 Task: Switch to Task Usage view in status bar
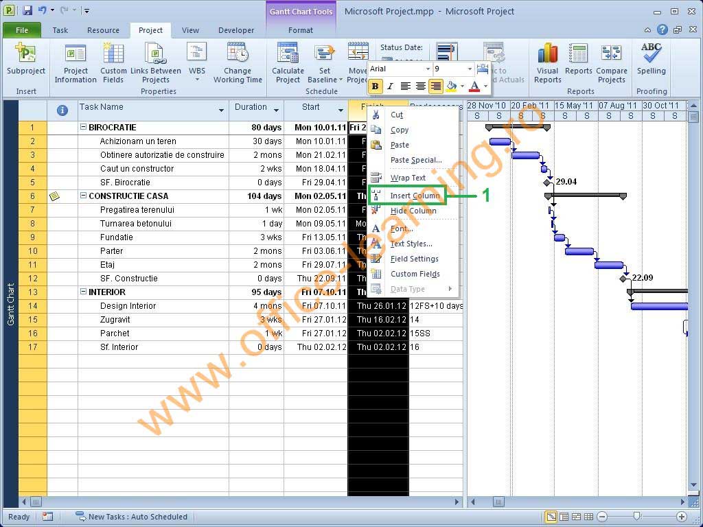(564, 517)
